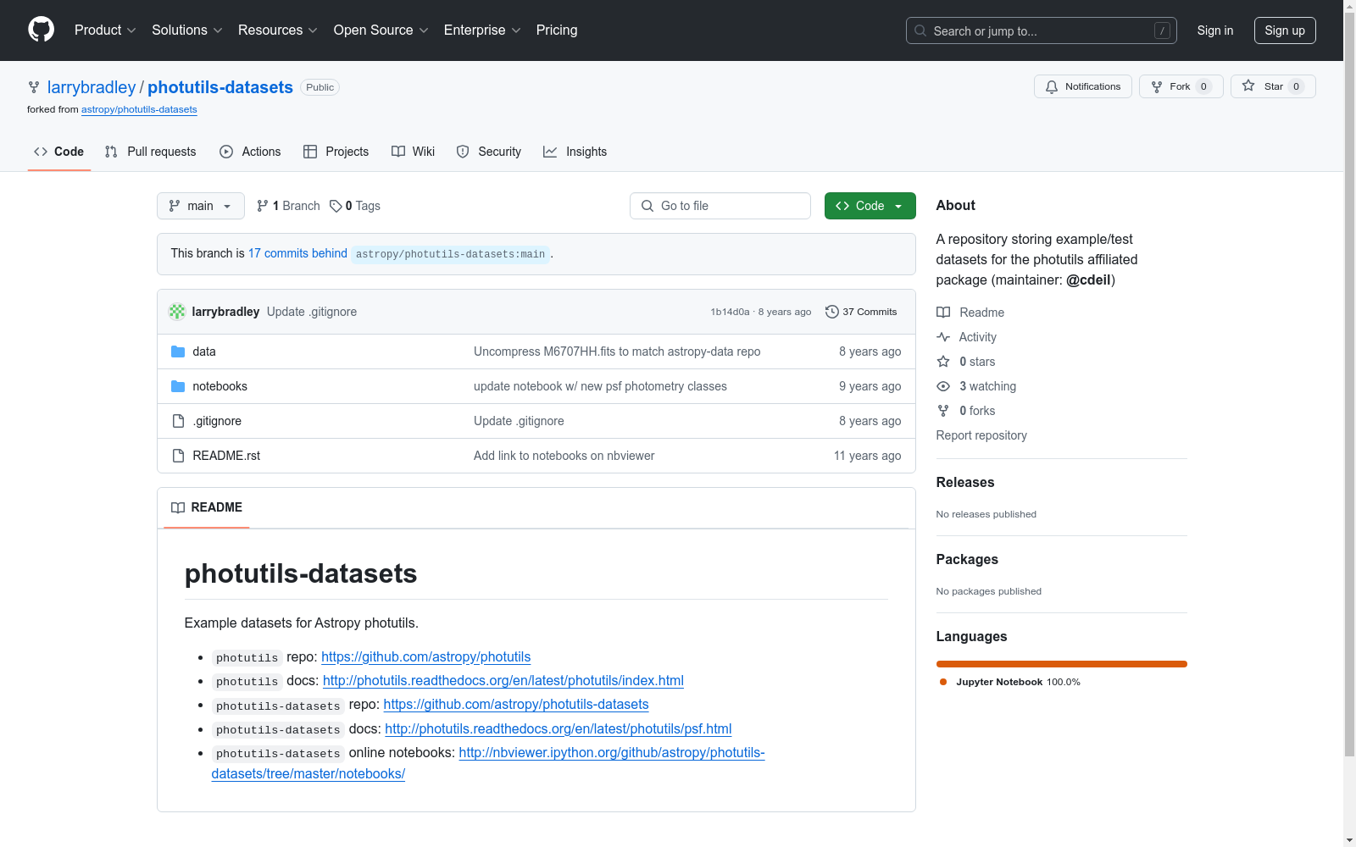The image size is (1356, 847).
Task: Open the astropy/photutils-datasets forked-from link
Action: point(139,109)
